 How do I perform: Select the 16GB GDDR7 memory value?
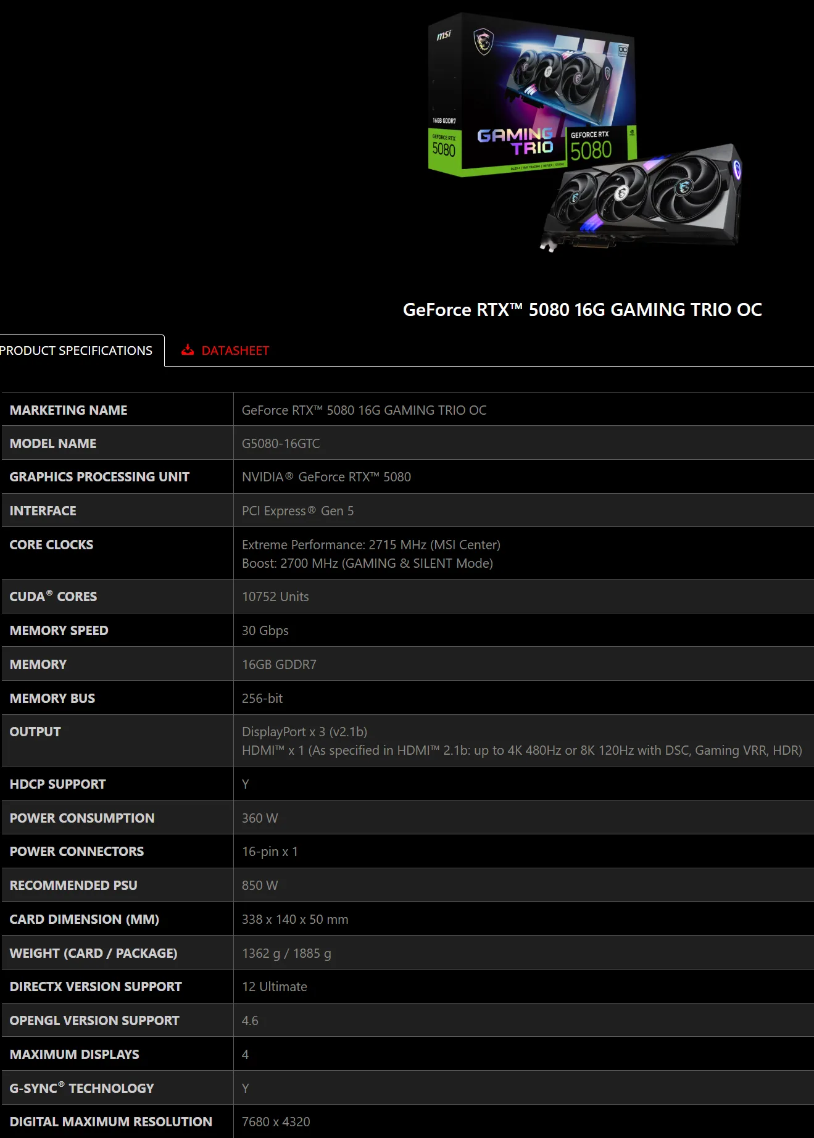(x=279, y=665)
